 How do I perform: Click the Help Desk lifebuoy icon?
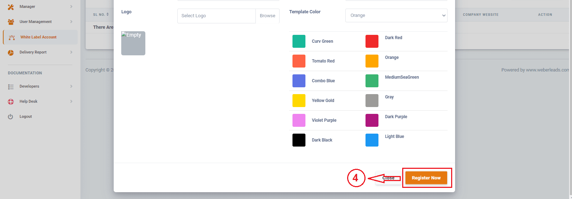pyautogui.click(x=11, y=102)
